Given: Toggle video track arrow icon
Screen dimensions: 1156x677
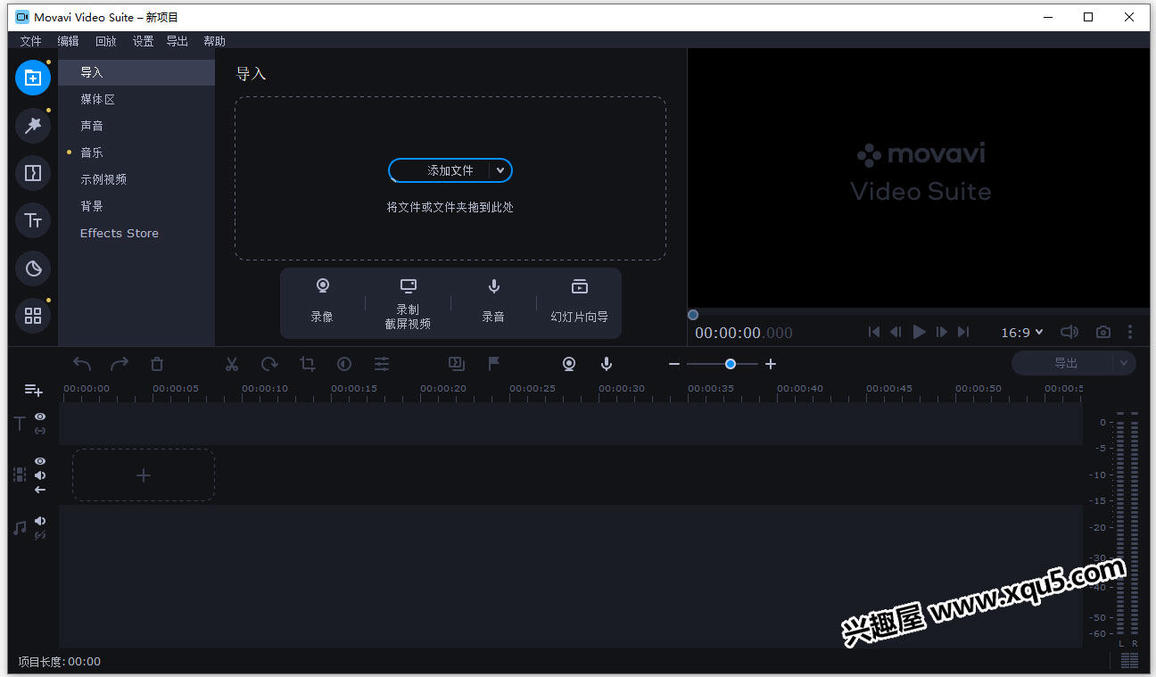Looking at the screenshot, I should 40,490.
